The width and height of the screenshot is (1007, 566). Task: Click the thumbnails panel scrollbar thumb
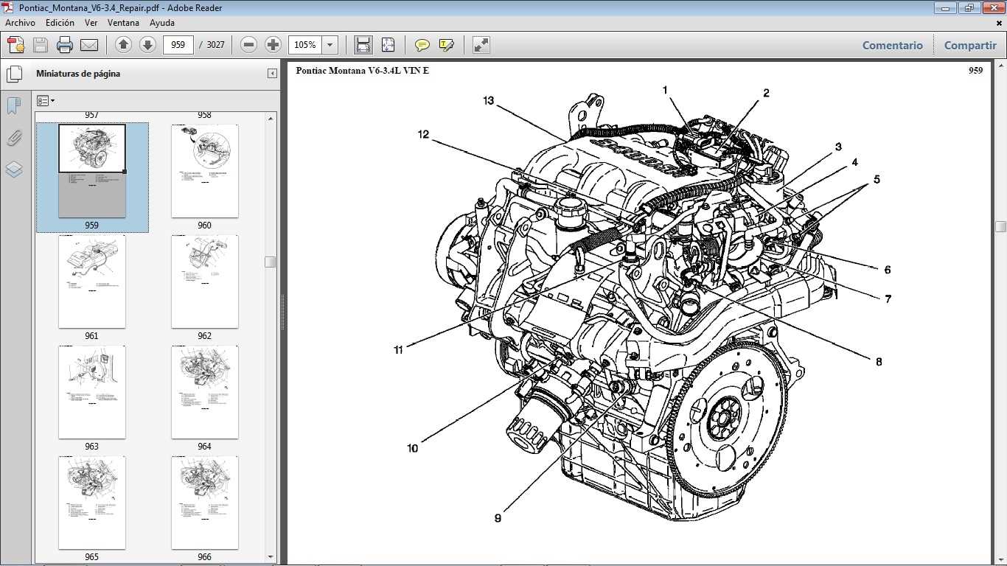pos(271,262)
